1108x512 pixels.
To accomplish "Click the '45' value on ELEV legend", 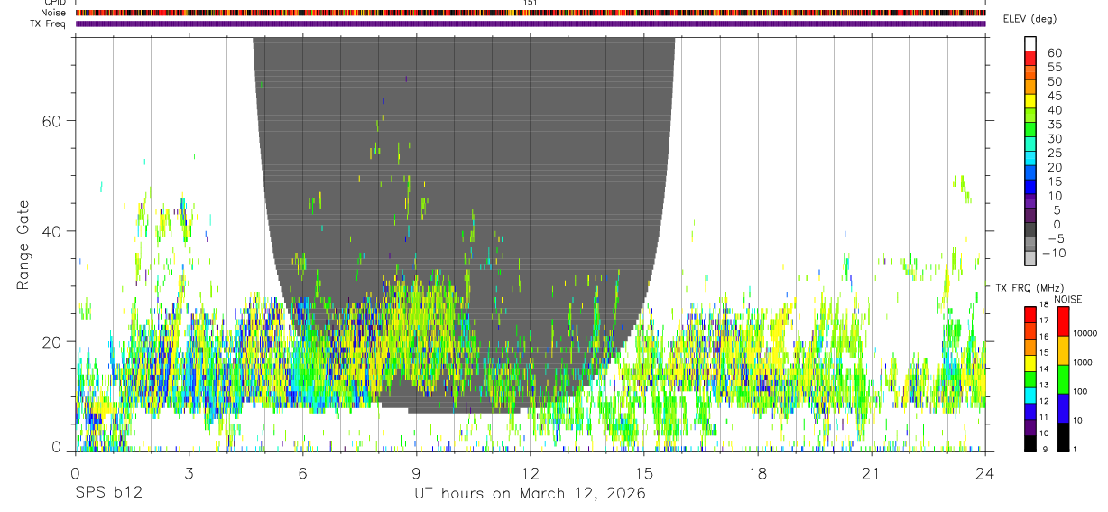I will tap(1054, 96).
